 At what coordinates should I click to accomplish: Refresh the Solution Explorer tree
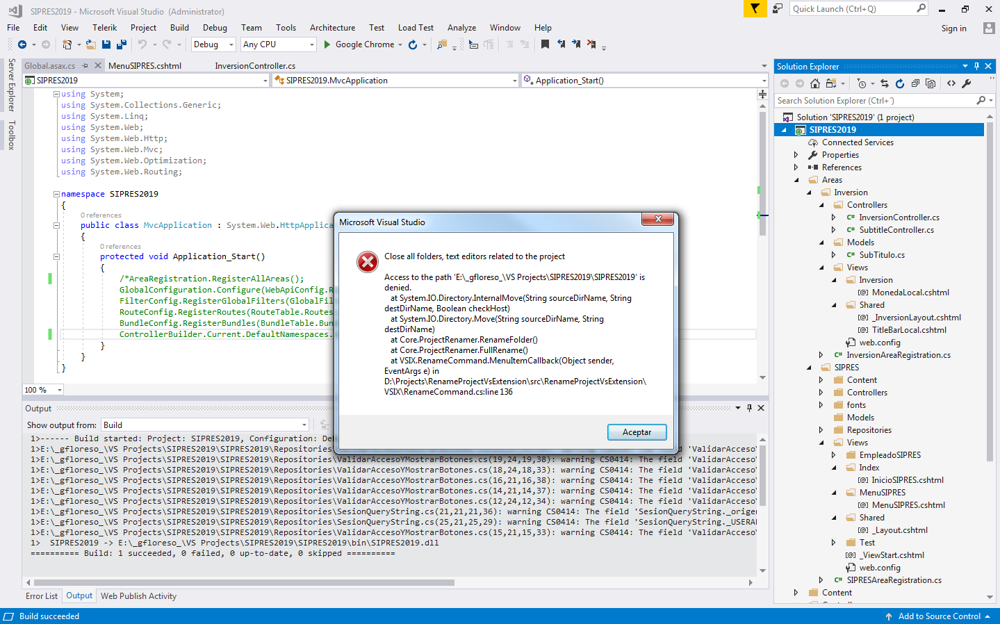(x=900, y=83)
